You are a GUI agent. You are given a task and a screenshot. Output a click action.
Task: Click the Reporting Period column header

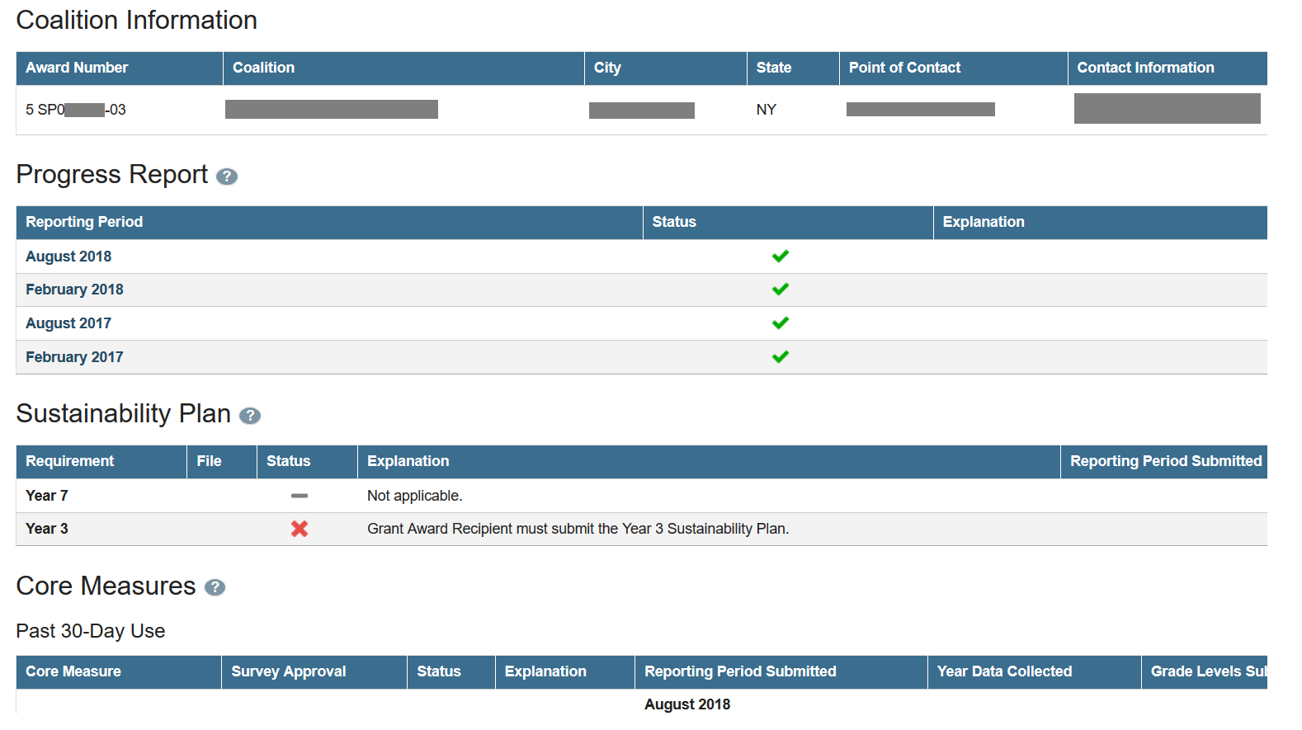pos(84,222)
